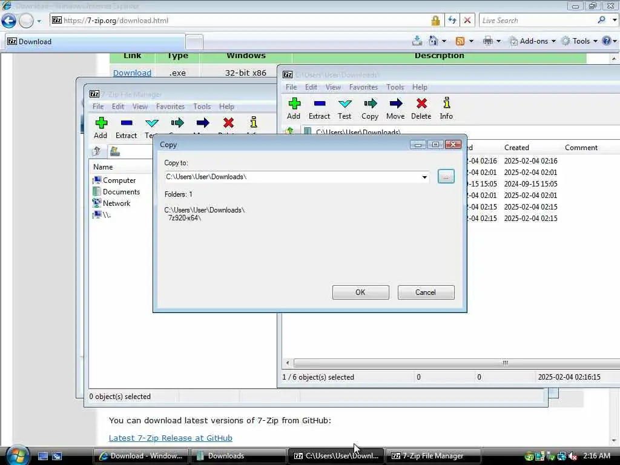This screenshot has height=465, width=620.
Task: Click red Delete icon in 7-Zip File Manager window
Action: point(228,123)
